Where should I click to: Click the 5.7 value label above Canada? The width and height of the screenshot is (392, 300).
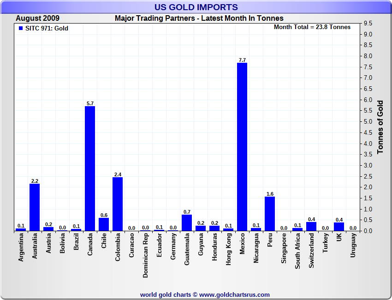(x=90, y=103)
